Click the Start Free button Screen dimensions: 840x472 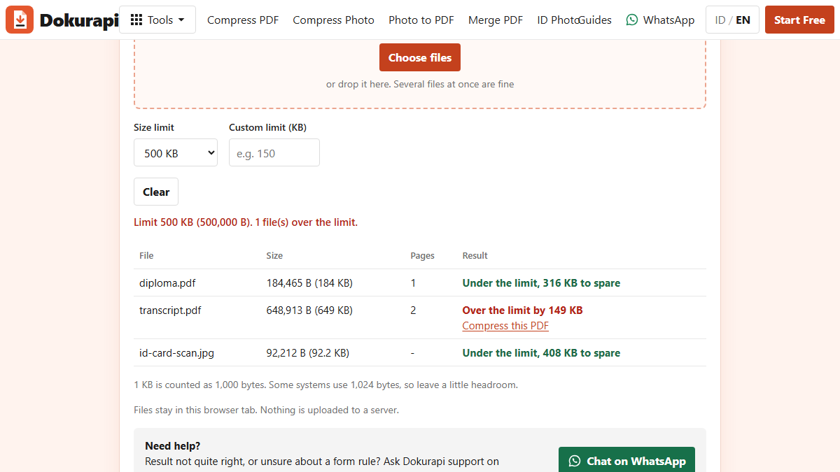(x=799, y=20)
